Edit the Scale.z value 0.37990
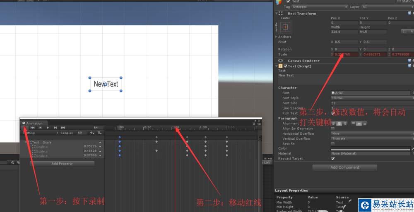 90,155
